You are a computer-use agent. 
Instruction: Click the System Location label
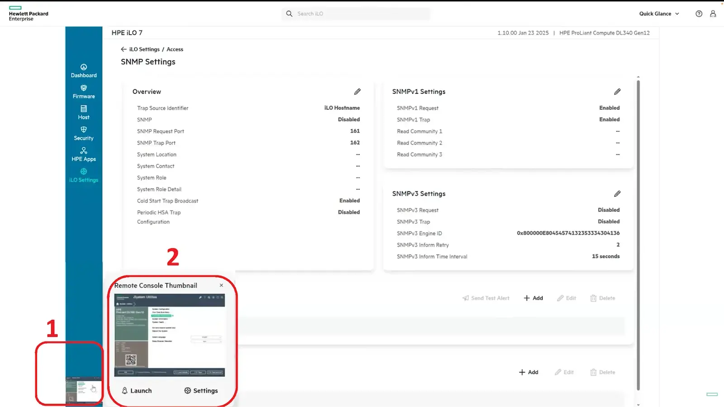[x=157, y=154]
